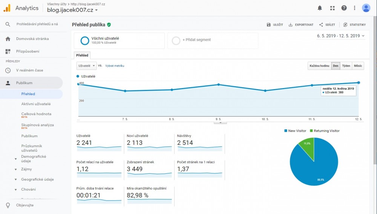The image size is (377, 214).
Task: Click the user account avatar
Action: (x=366, y=8)
